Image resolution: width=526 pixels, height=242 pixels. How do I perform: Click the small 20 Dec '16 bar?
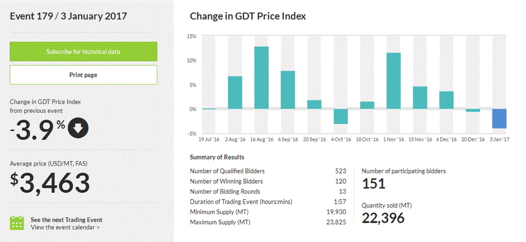point(473,110)
